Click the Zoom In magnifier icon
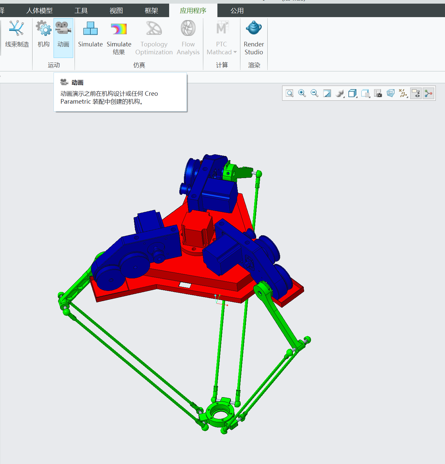The image size is (445, 464). tap(302, 93)
